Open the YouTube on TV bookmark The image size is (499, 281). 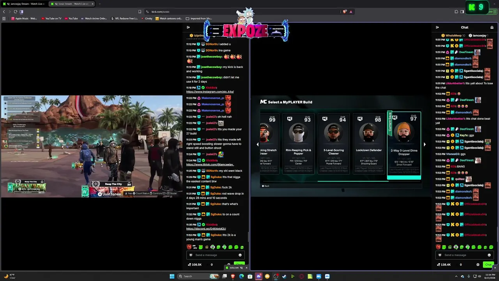pyautogui.click(x=51, y=18)
